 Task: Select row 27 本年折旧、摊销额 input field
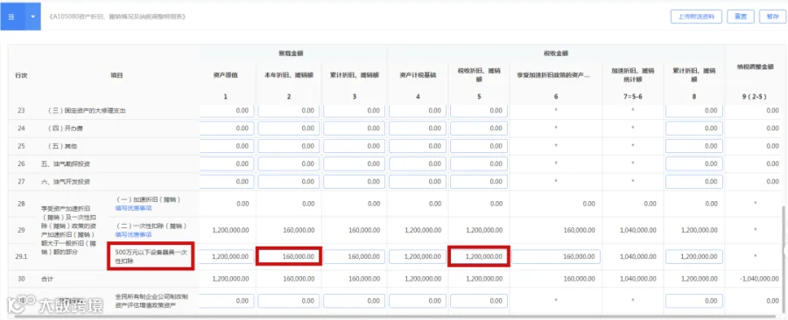[x=289, y=182]
